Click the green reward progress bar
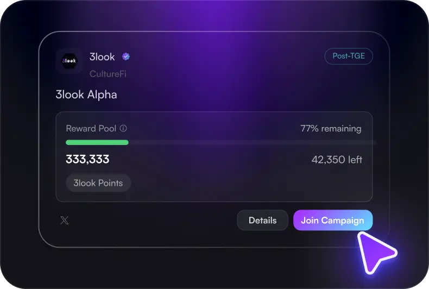The image size is (429, 289). (x=97, y=142)
